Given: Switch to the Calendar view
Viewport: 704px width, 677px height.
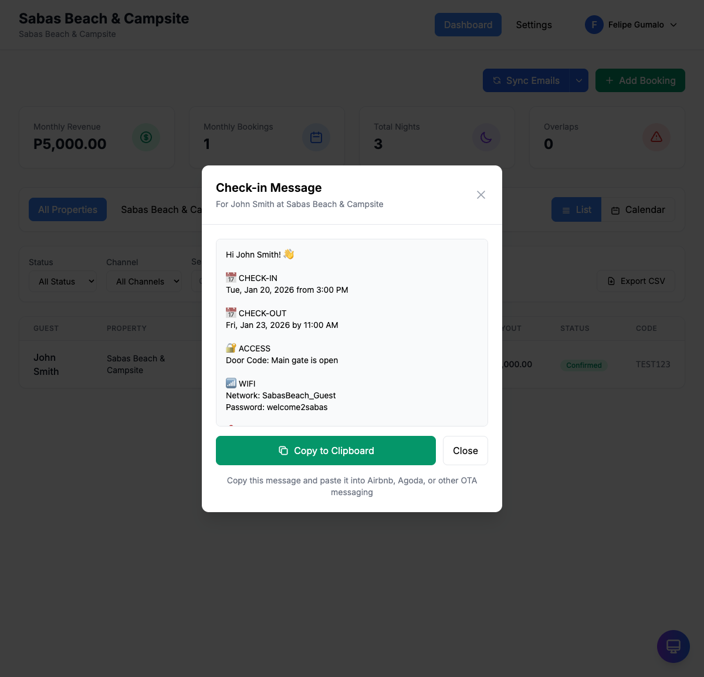Looking at the screenshot, I should pyautogui.click(x=638, y=210).
